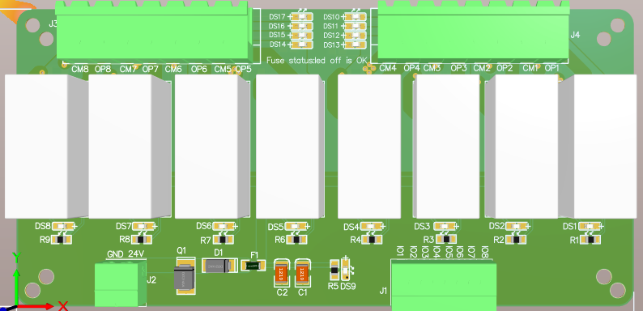643x311 pixels.
Task: Click orange capacitor C2
Action: coord(281,273)
